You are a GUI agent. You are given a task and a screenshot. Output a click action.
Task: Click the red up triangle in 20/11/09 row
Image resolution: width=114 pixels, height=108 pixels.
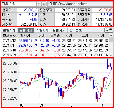pos(36,55)
